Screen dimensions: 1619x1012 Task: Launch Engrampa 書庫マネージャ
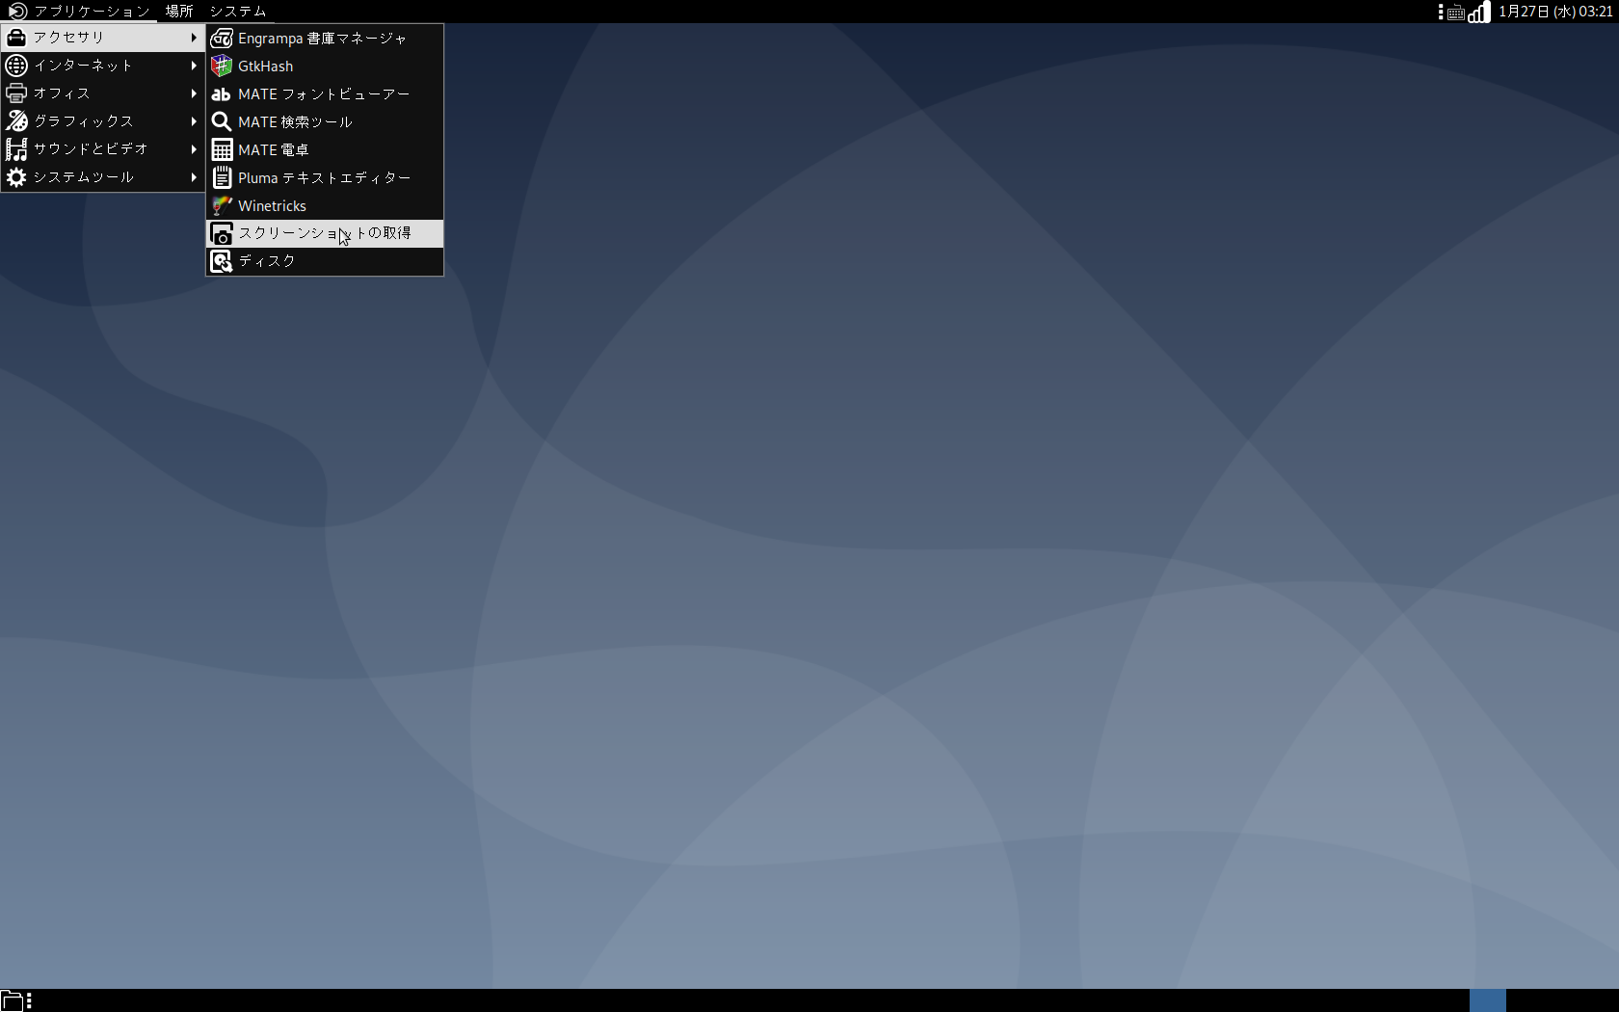[325, 39]
